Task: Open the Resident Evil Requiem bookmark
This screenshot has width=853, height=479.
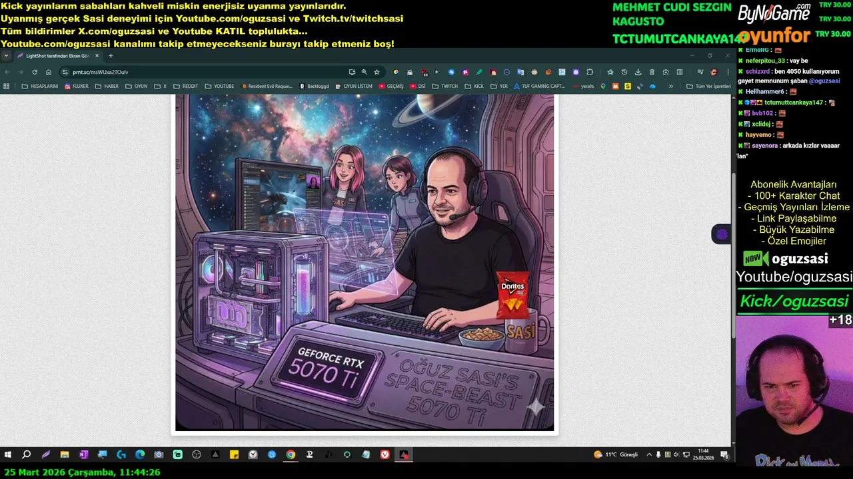Action: click(x=267, y=86)
